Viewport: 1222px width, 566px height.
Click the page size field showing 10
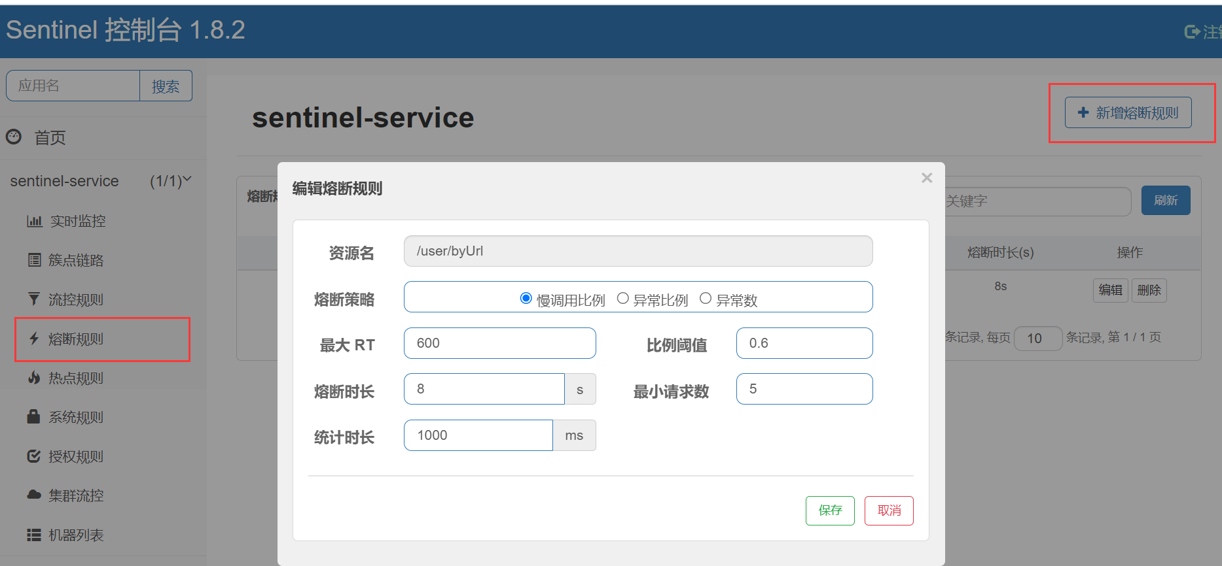[x=1037, y=339]
